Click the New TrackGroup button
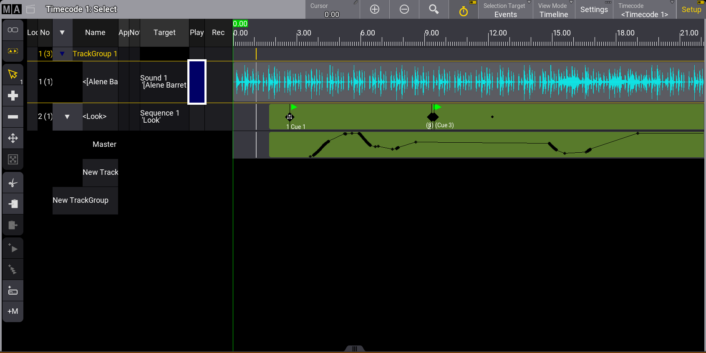The width and height of the screenshot is (706, 353). 81,200
